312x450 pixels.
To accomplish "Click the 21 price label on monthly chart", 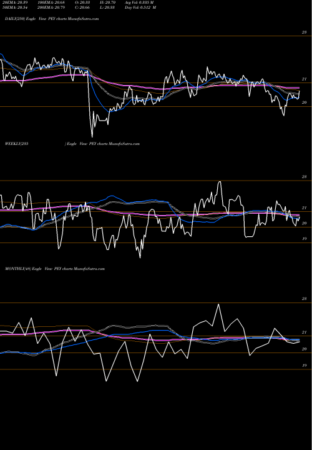I will [304, 332].
